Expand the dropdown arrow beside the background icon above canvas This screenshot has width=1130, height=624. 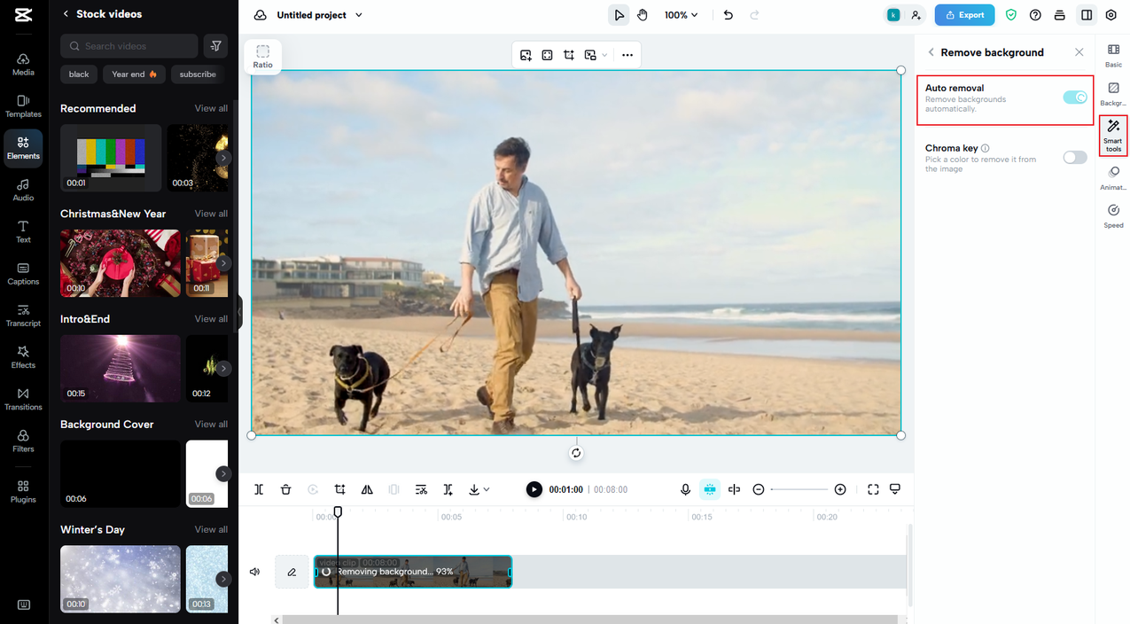(604, 55)
